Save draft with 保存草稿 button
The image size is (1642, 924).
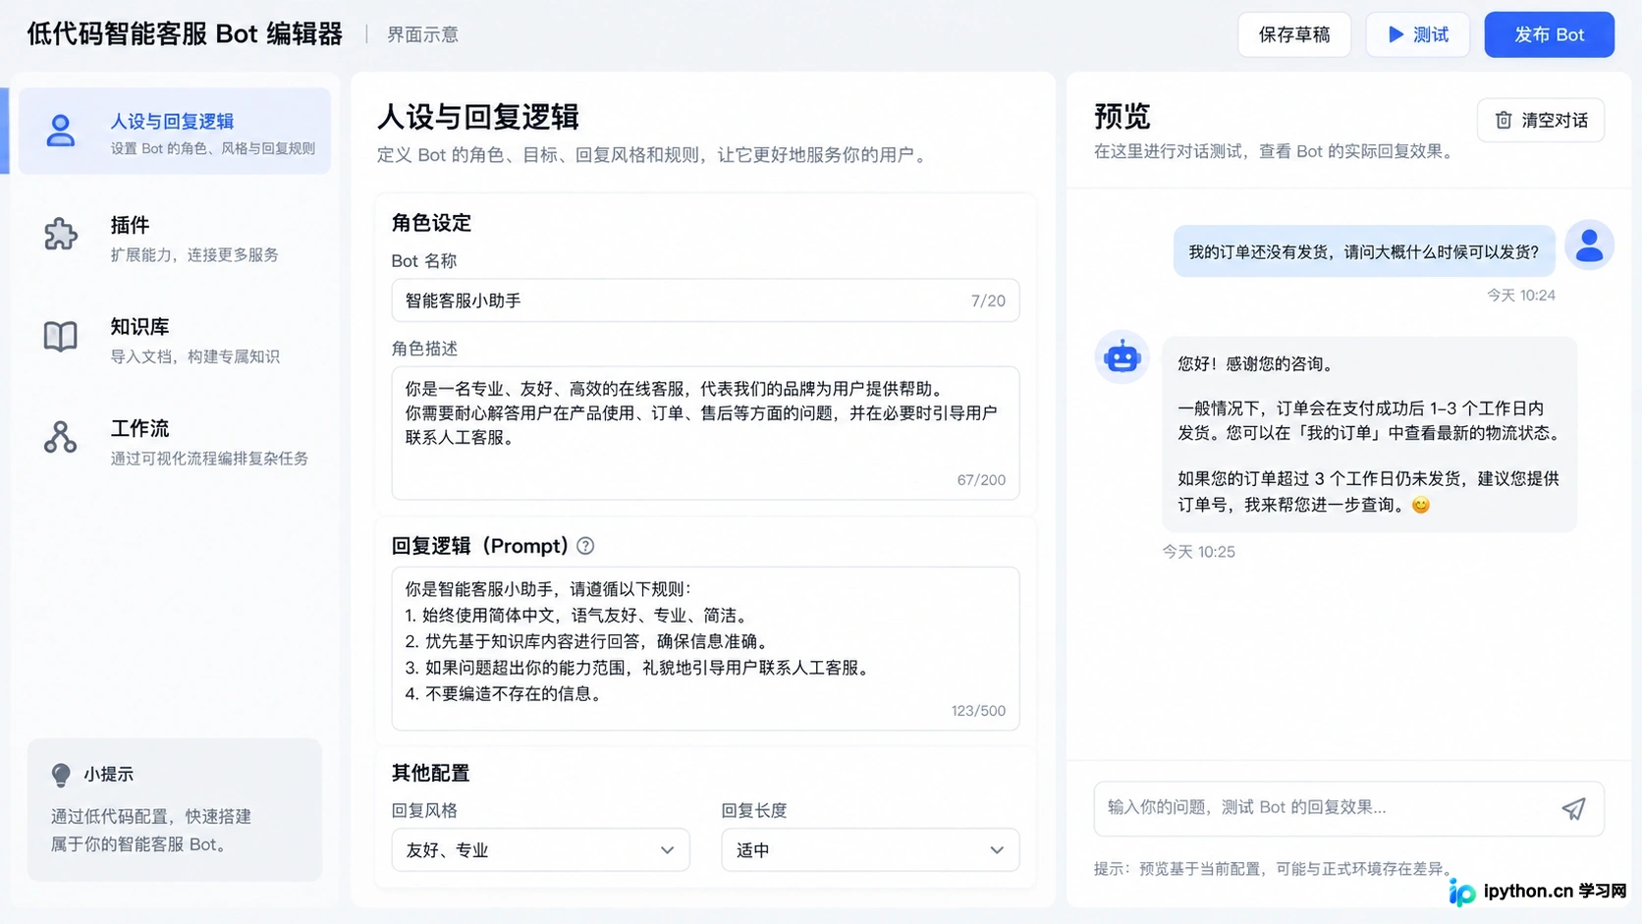click(1294, 34)
